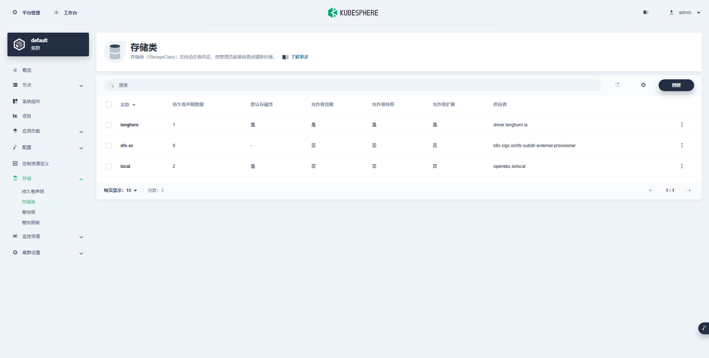
Task: Open 持久卷声明 in the storage submenu
Action: tap(33, 192)
